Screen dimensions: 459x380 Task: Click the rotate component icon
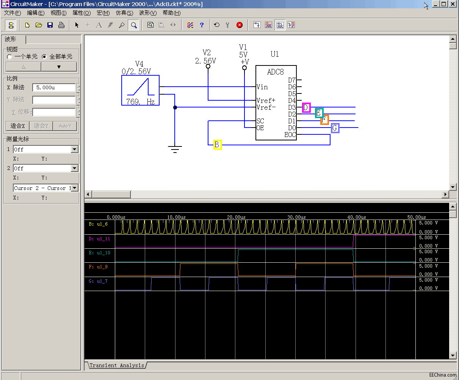162,25
